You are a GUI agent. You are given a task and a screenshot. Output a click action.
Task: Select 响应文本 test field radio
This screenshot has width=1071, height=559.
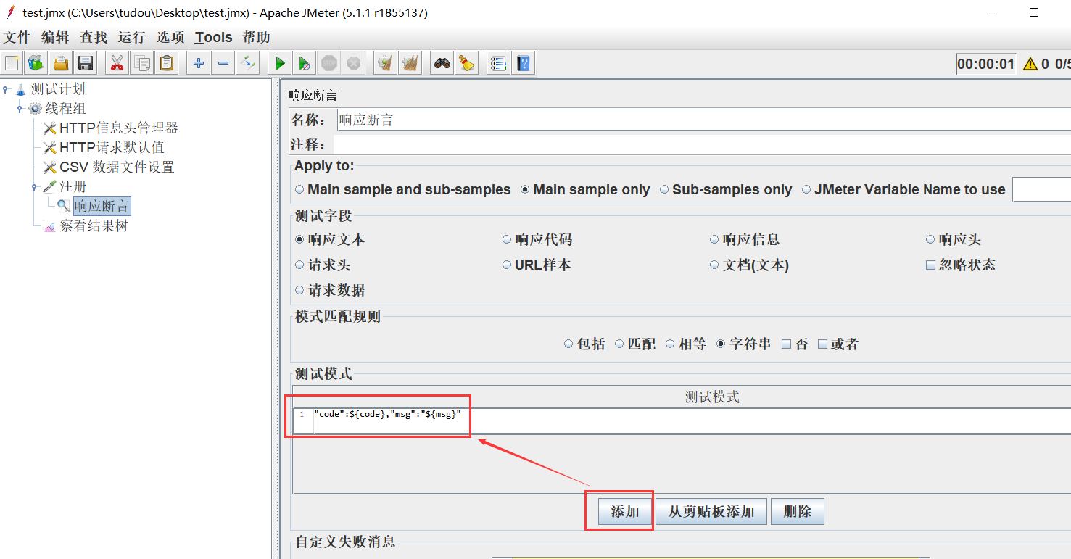[x=330, y=239]
